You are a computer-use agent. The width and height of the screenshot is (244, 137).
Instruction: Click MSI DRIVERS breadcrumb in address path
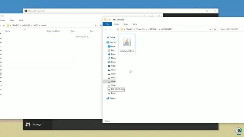167,29
